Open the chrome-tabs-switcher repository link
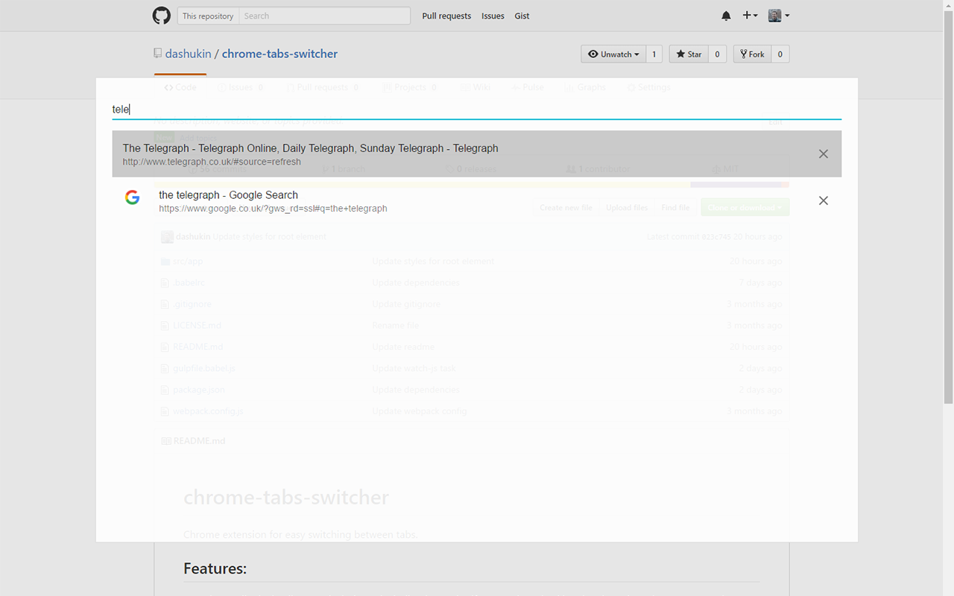954x596 pixels. click(279, 54)
